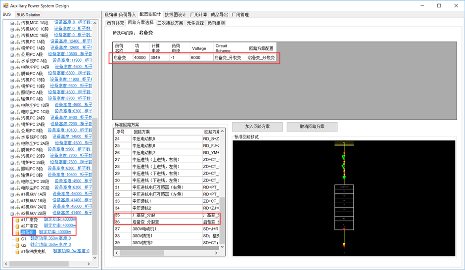Select row 24 中压电动机5

tap(167, 138)
